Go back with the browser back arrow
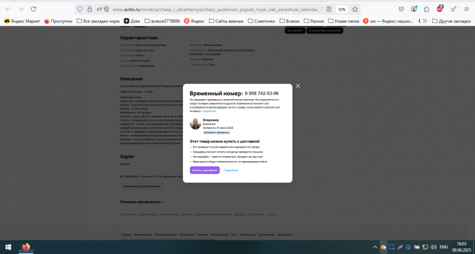 [x=9, y=9]
